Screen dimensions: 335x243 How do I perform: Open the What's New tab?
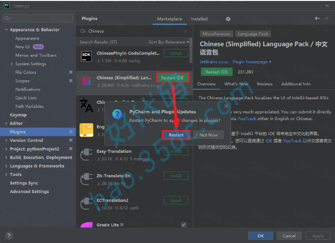coord(236,84)
